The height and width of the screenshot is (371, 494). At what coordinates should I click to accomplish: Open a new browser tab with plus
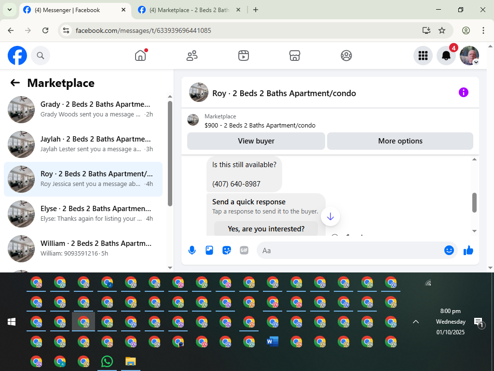[x=256, y=10]
